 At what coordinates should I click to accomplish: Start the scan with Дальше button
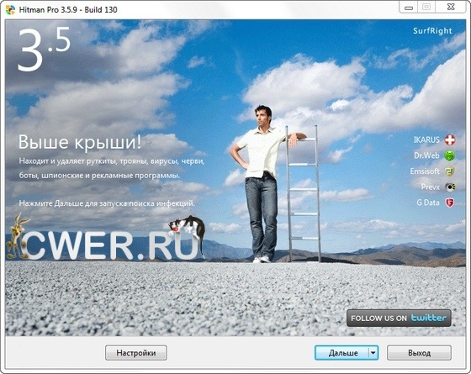tap(341, 353)
